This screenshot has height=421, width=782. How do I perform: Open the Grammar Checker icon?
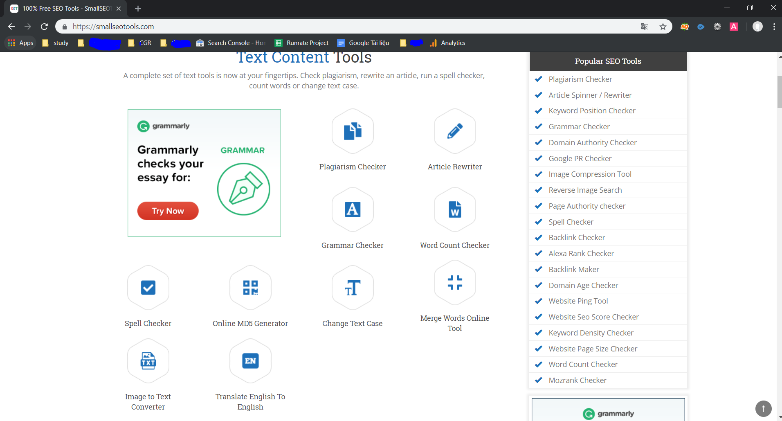[353, 209]
